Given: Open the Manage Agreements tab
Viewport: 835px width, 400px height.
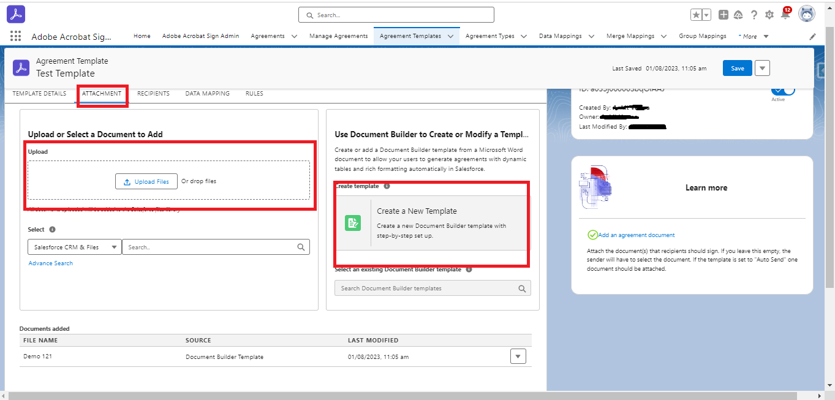Looking at the screenshot, I should pyautogui.click(x=338, y=36).
